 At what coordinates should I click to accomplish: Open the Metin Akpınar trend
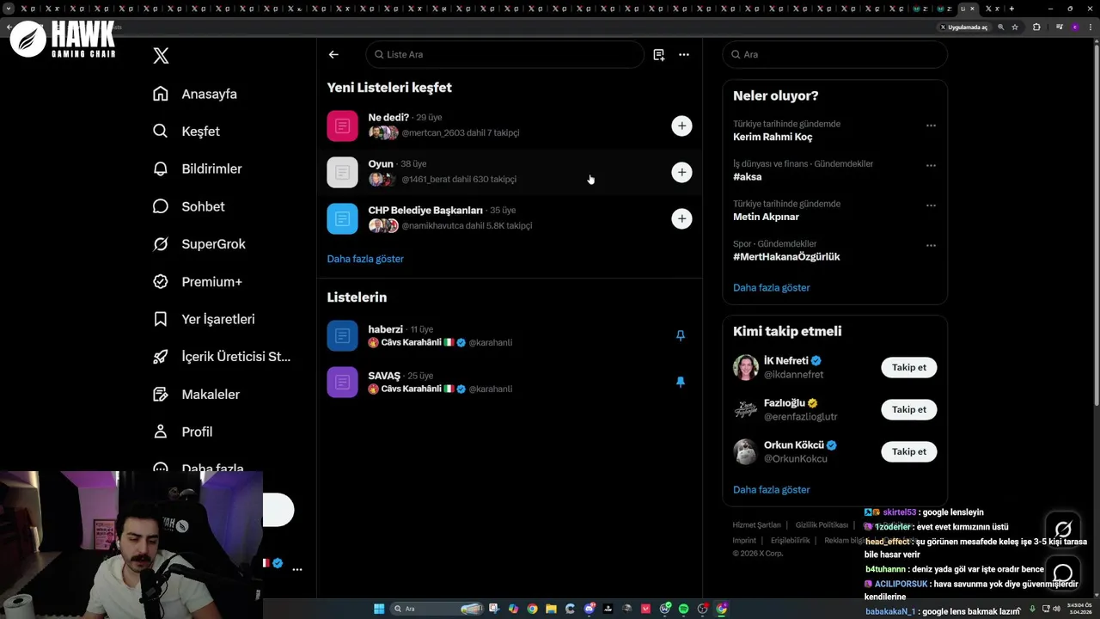767,217
